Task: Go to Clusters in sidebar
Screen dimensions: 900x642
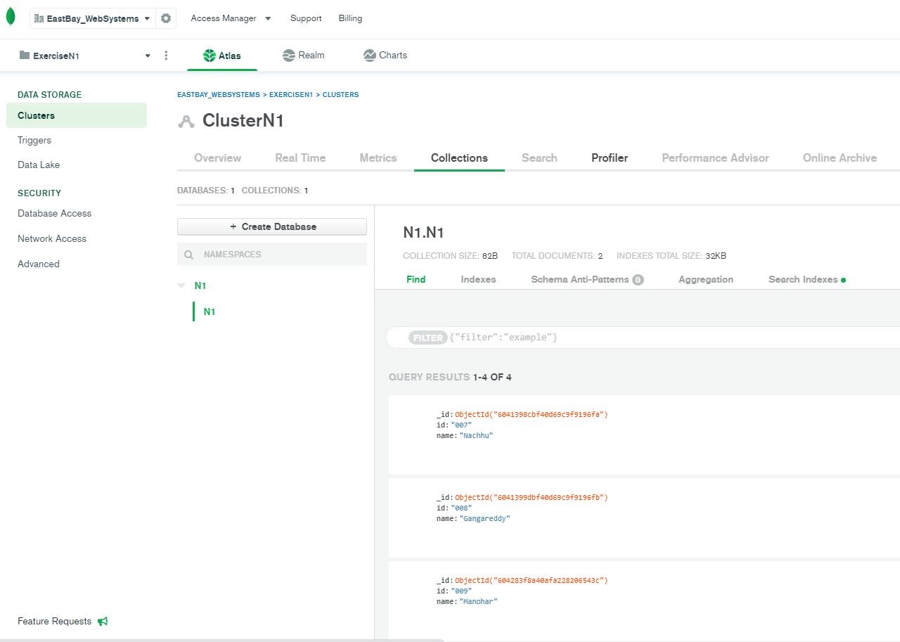Action: coord(77,115)
